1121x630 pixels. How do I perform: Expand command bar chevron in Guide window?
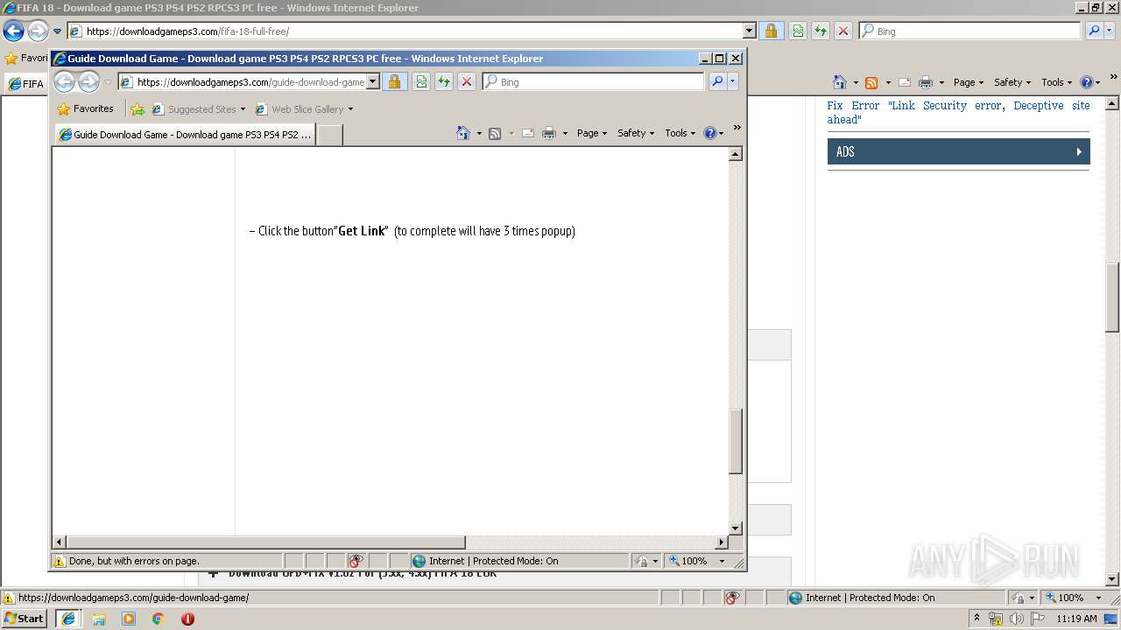click(x=737, y=128)
